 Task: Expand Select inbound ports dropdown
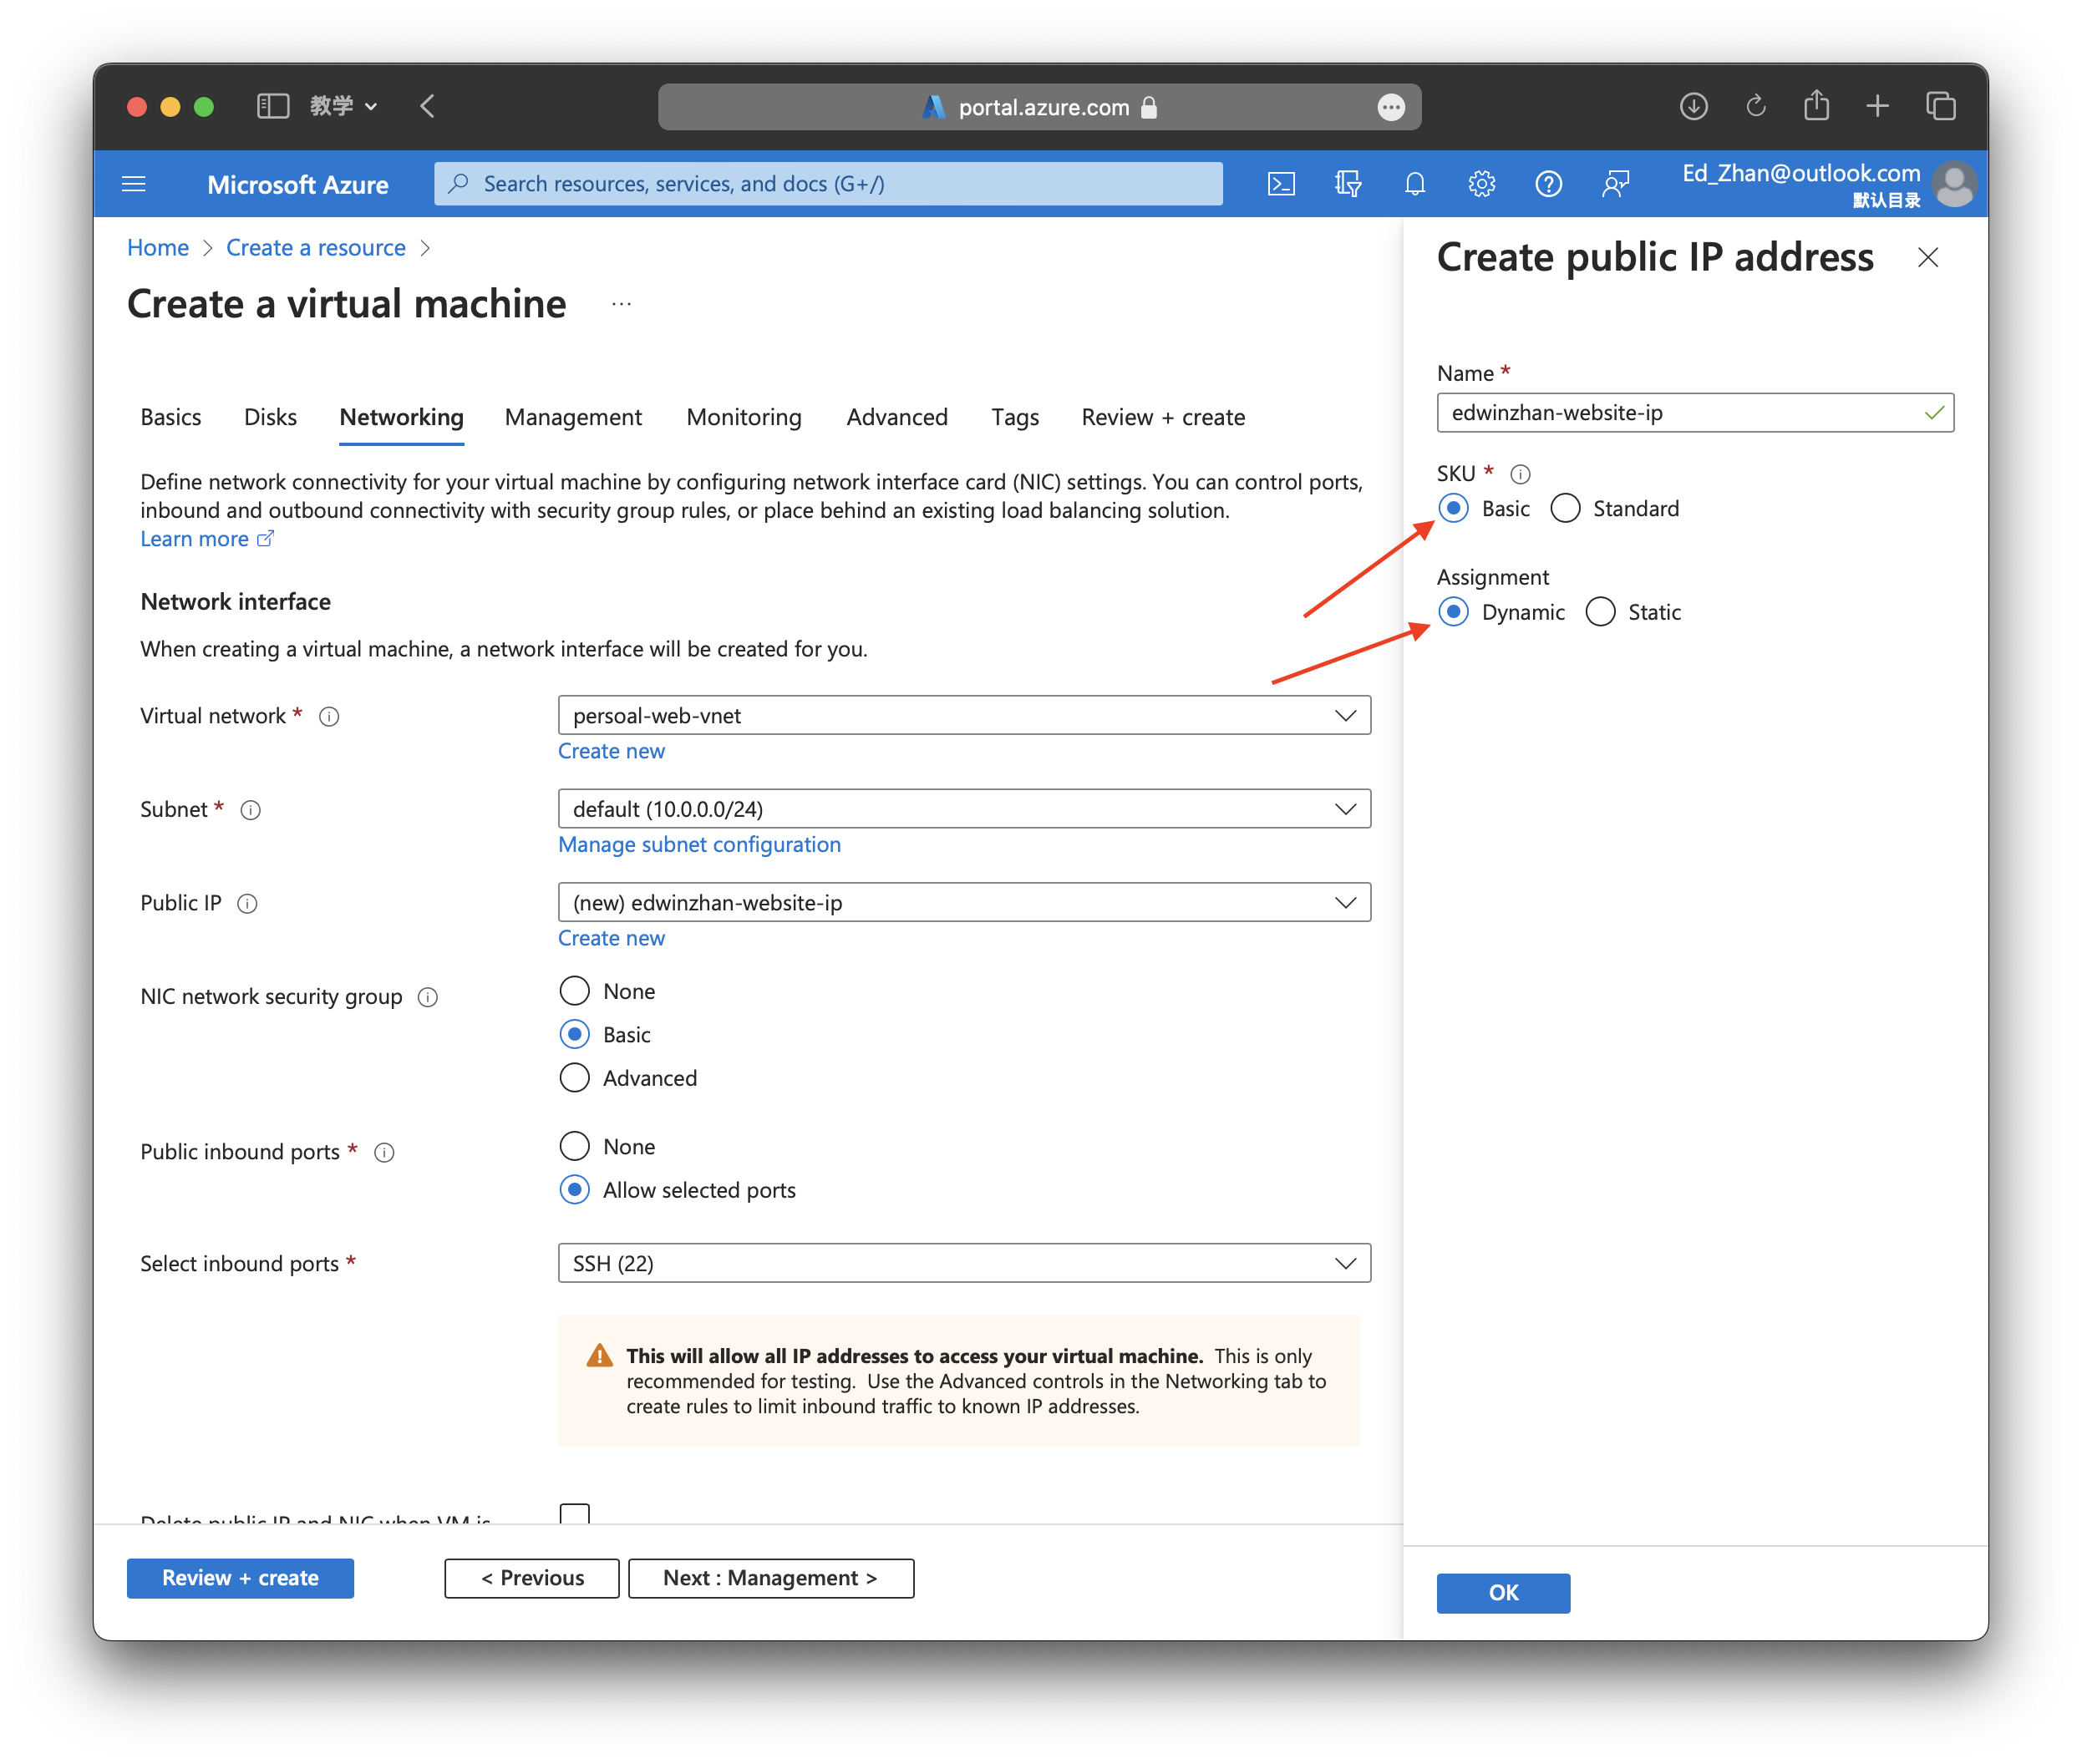(x=963, y=1264)
